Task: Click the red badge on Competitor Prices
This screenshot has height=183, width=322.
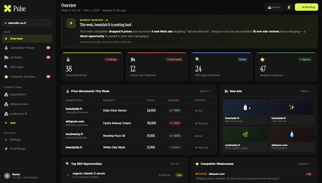Action: tap(48, 48)
